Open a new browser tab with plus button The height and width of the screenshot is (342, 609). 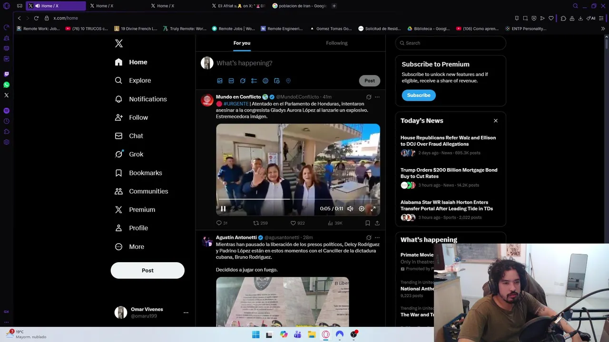[x=334, y=6]
